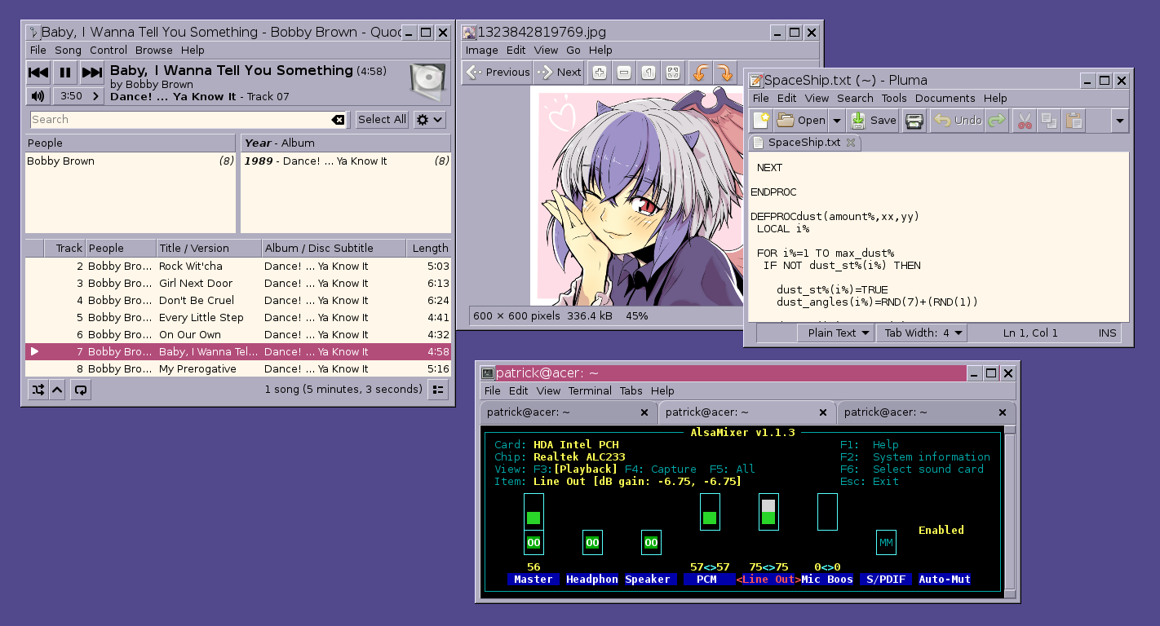Open the volume speaker button in Quod Libet
Image resolution: width=1160 pixels, height=626 pixels.
click(38, 96)
